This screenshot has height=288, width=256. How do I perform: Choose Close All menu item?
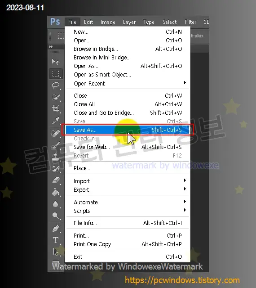pyautogui.click(x=128, y=104)
